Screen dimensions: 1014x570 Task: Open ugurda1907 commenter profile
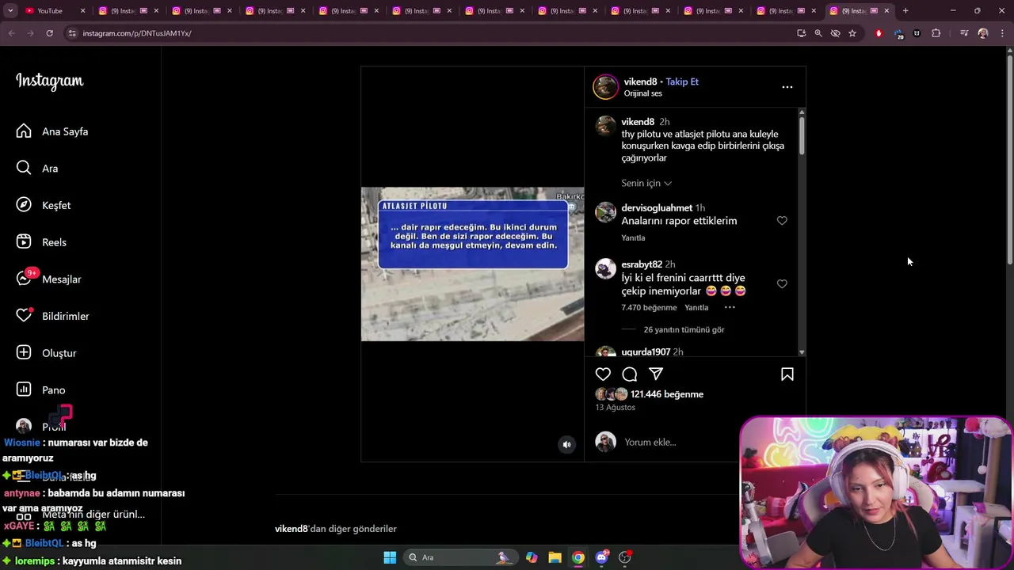pyautogui.click(x=646, y=351)
